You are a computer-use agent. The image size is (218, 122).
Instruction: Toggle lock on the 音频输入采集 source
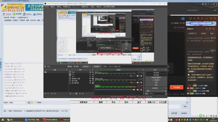[x=93, y=79]
